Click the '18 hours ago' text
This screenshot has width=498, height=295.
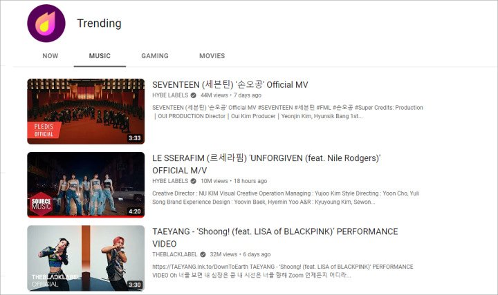point(250,181)
